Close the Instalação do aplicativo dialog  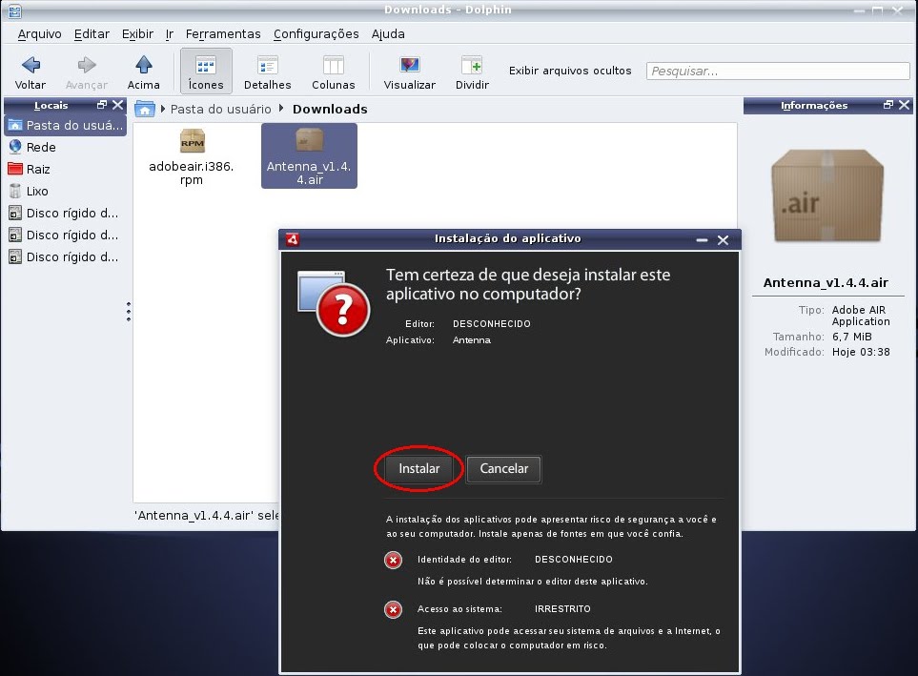723,240
